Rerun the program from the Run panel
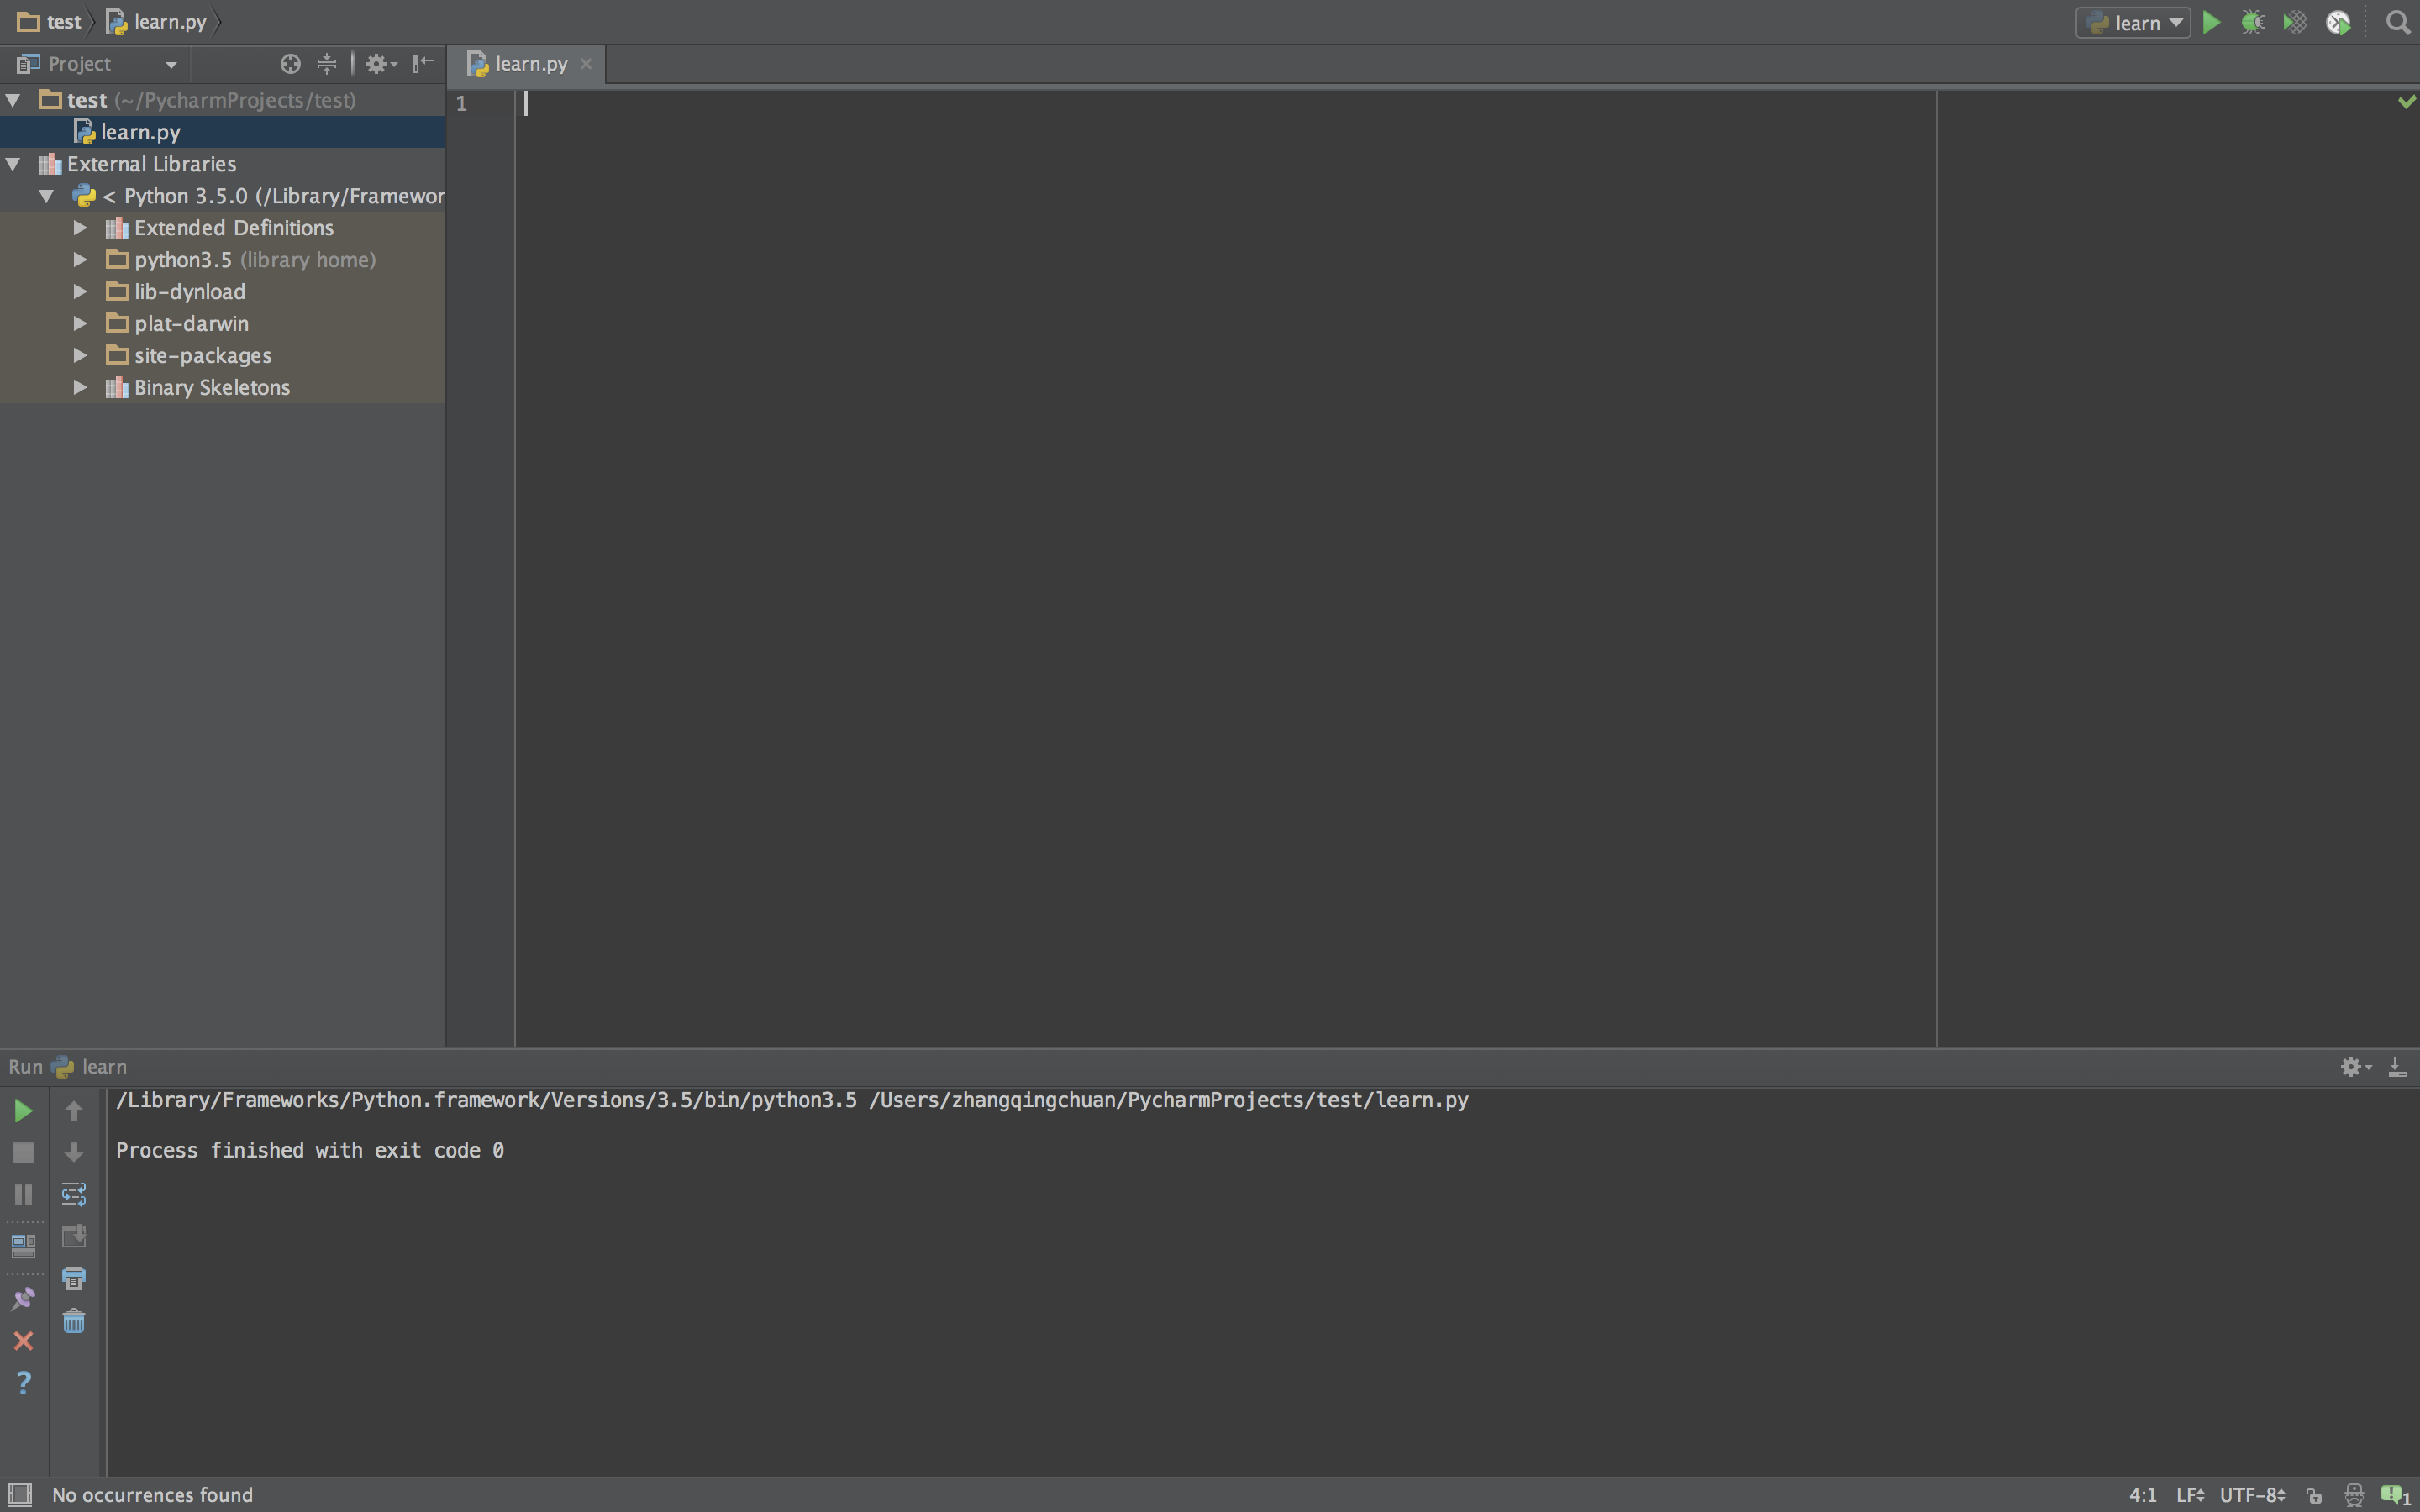Screen dimensions: 2420x1512 click(x=23, y=1110)
